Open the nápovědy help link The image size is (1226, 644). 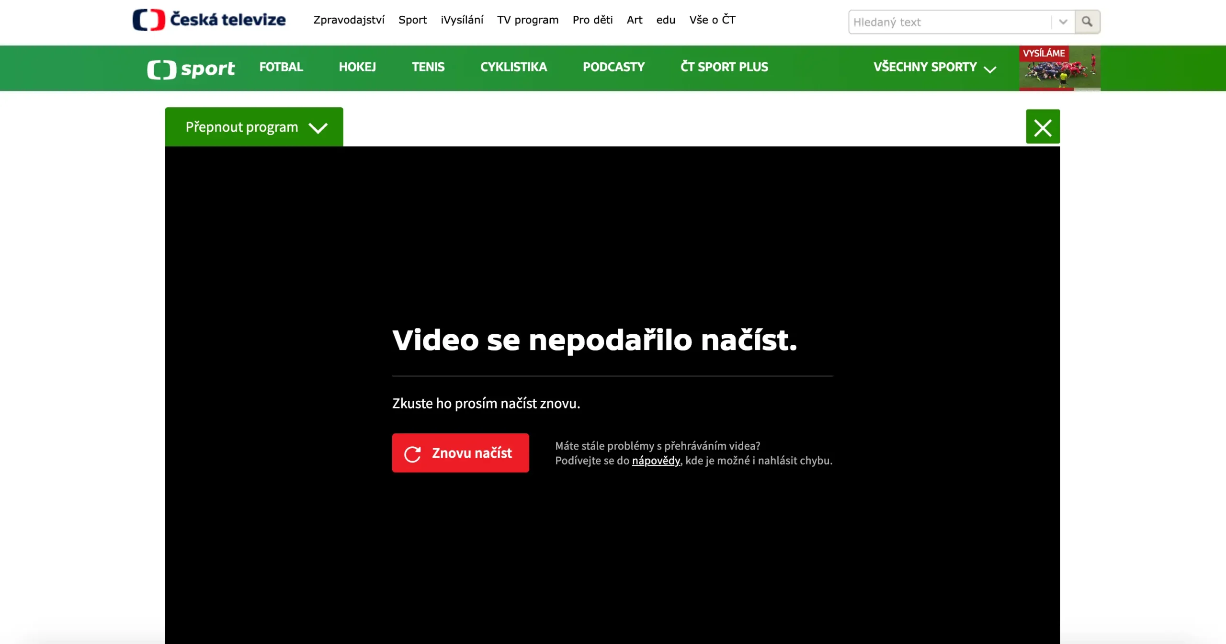[656, 461]
